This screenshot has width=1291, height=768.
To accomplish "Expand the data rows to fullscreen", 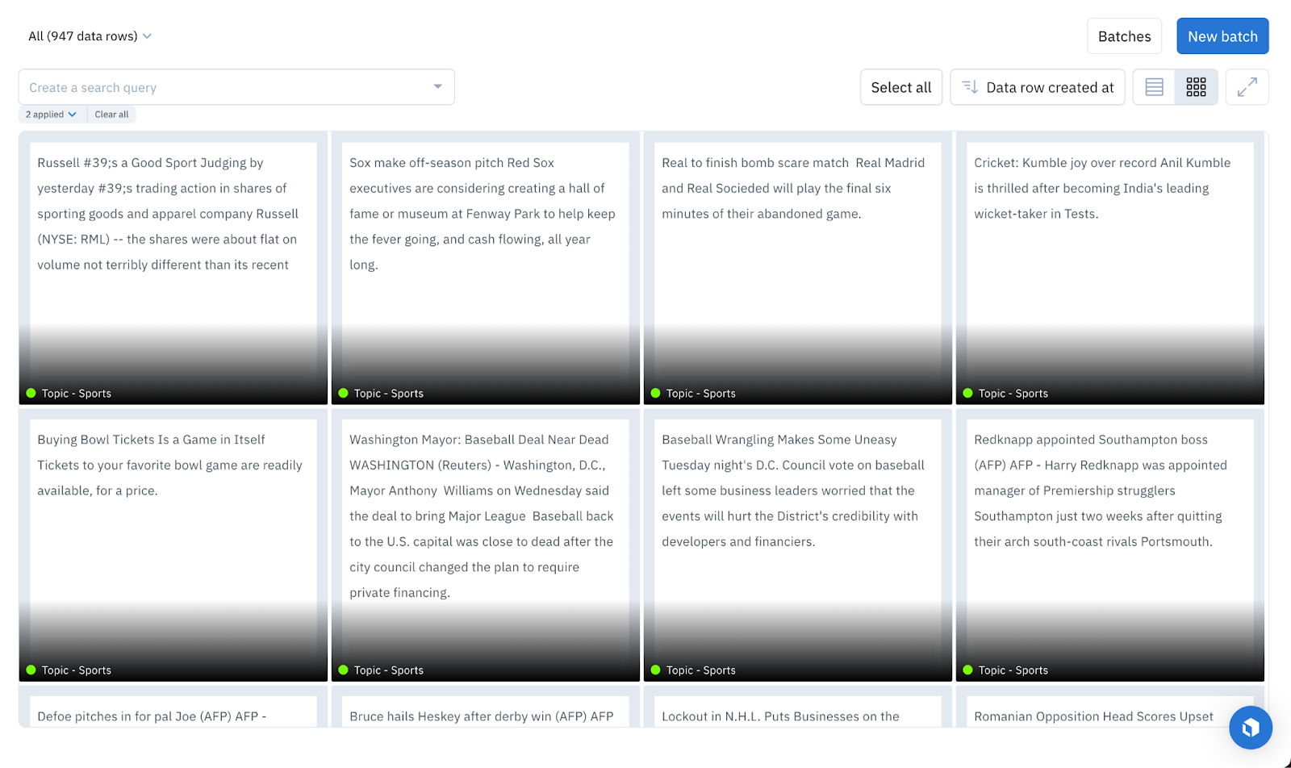I will tap(1247, 87).
